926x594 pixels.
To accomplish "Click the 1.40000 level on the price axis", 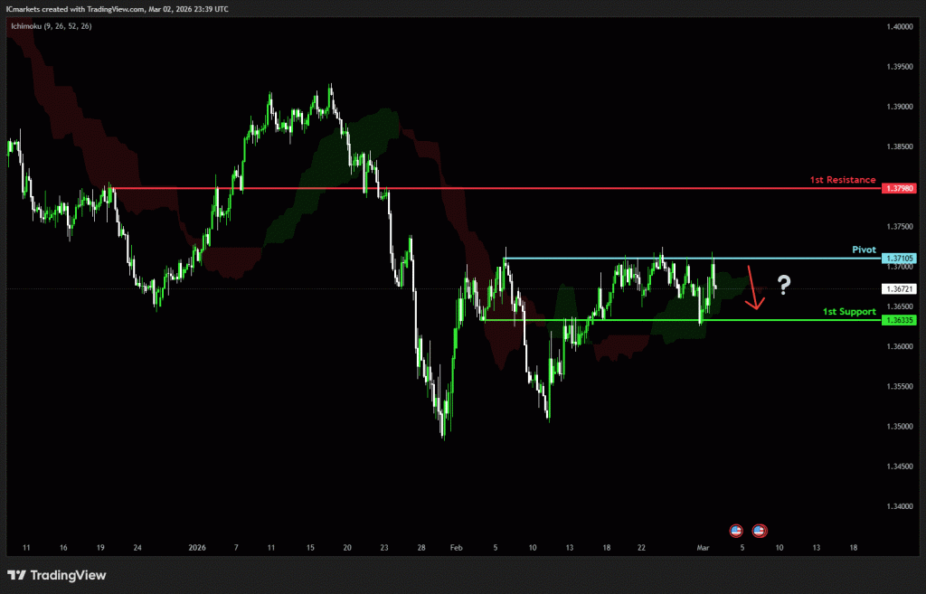I will tap(901, 27).
